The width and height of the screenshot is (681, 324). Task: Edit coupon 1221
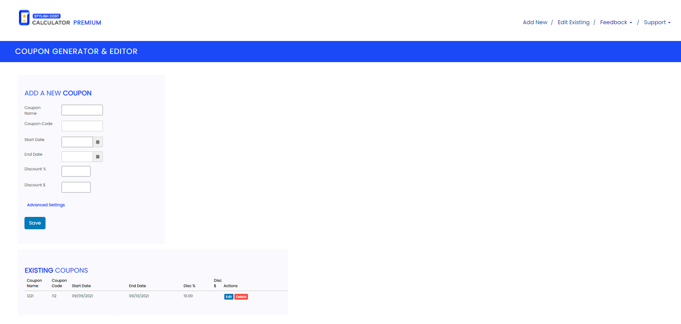tap(229, 297)
